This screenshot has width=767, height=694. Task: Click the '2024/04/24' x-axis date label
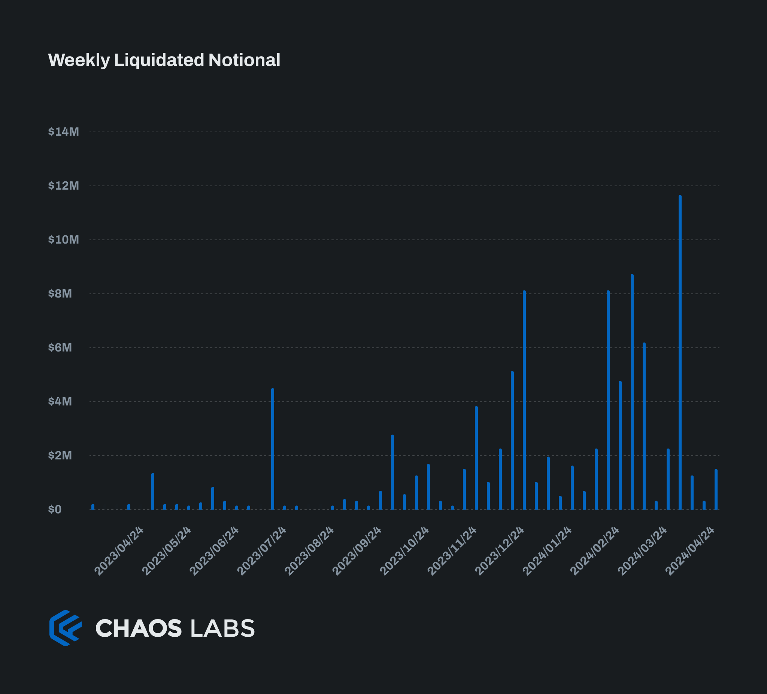click(x=689, y=551)
